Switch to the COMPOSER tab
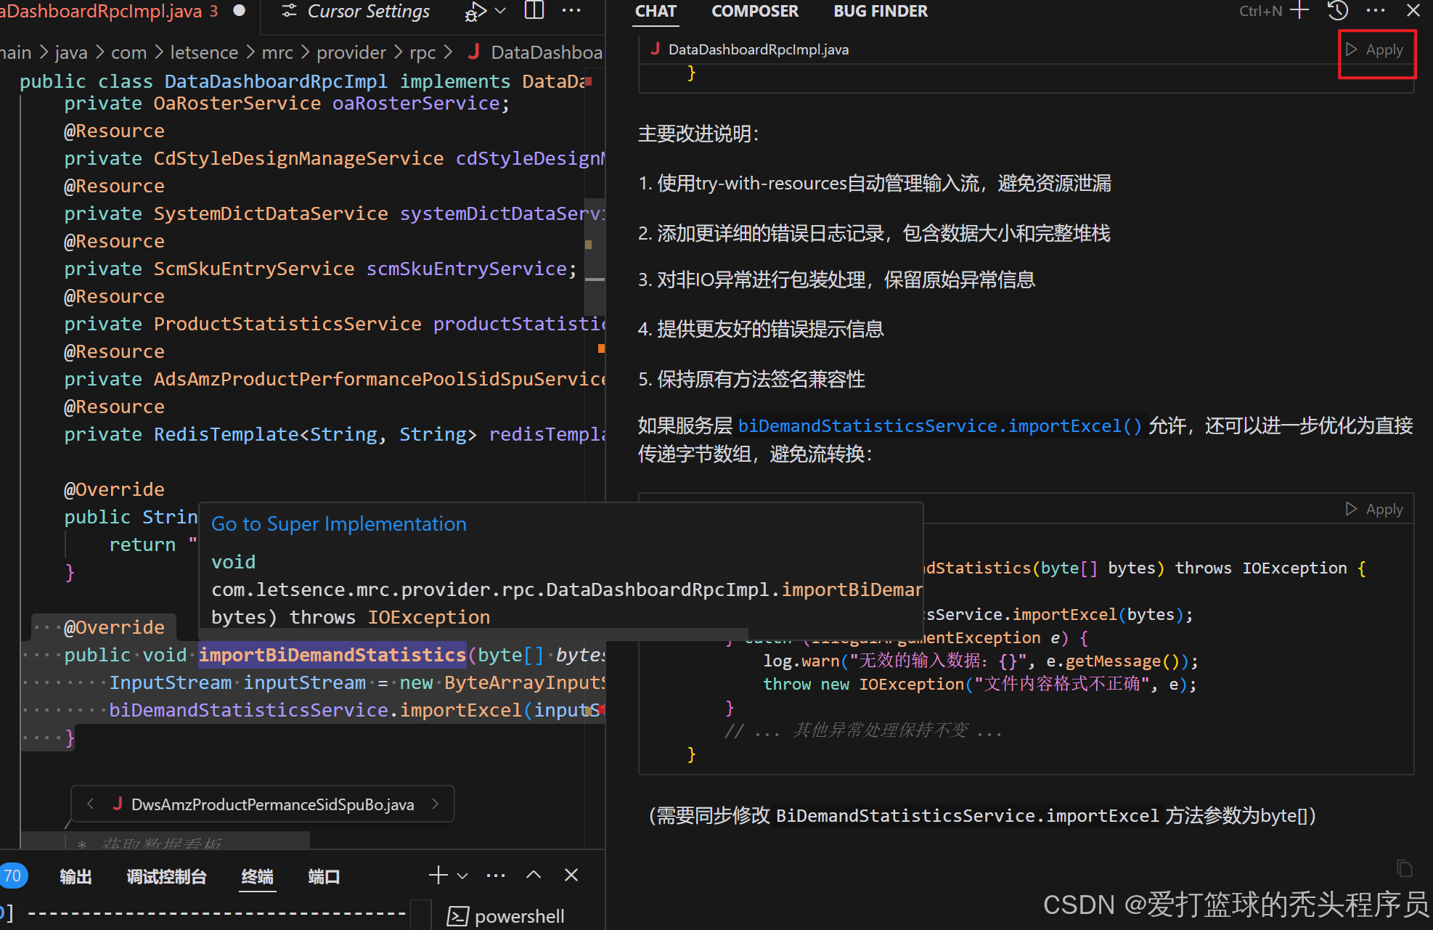This screenshot has height=930, width=1433. tap(754, 12)
